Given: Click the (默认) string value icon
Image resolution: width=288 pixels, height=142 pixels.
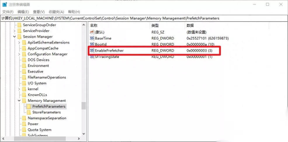Looking at the screenshot, I should click(x=92, y=32).
